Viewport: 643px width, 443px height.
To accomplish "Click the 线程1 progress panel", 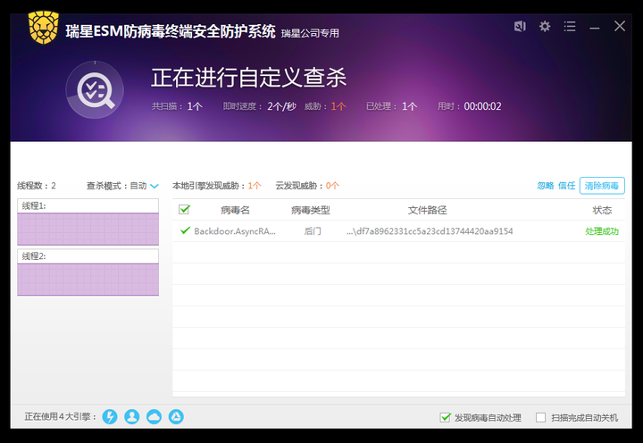I will [x=88, y=221].
